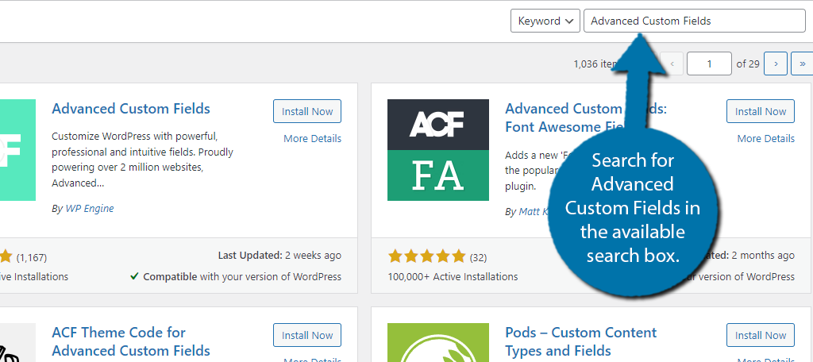This screenshot has height=362, width=813.
Task: Click the green Pods plugin icon
Action: tap(438, 343)
